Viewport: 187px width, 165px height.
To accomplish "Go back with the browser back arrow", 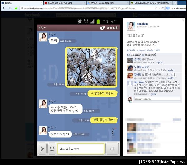I will 3,8.
